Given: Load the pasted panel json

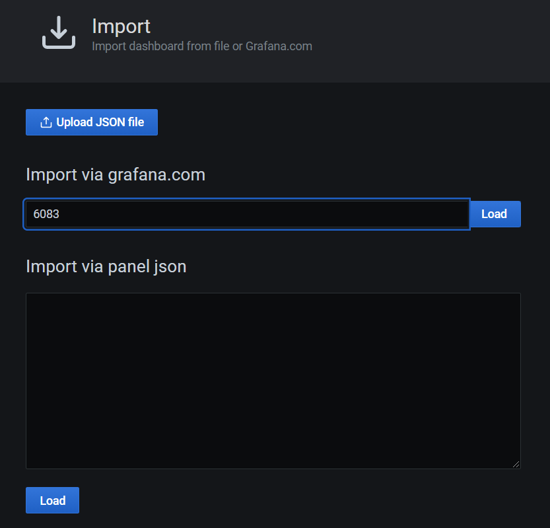Looking at the screenshot, I should [x=52, y=500].
